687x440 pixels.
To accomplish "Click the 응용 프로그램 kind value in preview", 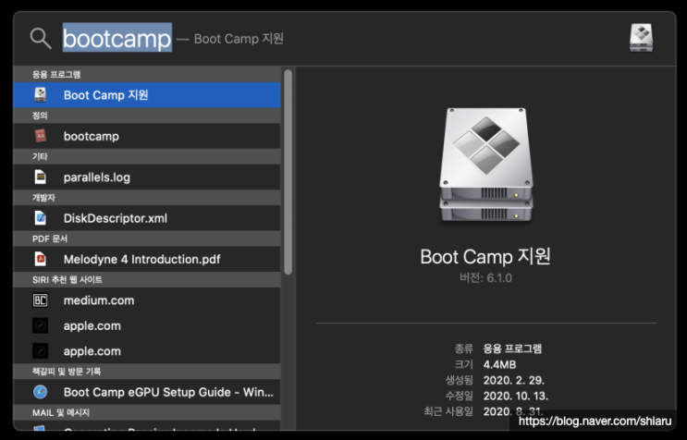I will click(512, 348).
